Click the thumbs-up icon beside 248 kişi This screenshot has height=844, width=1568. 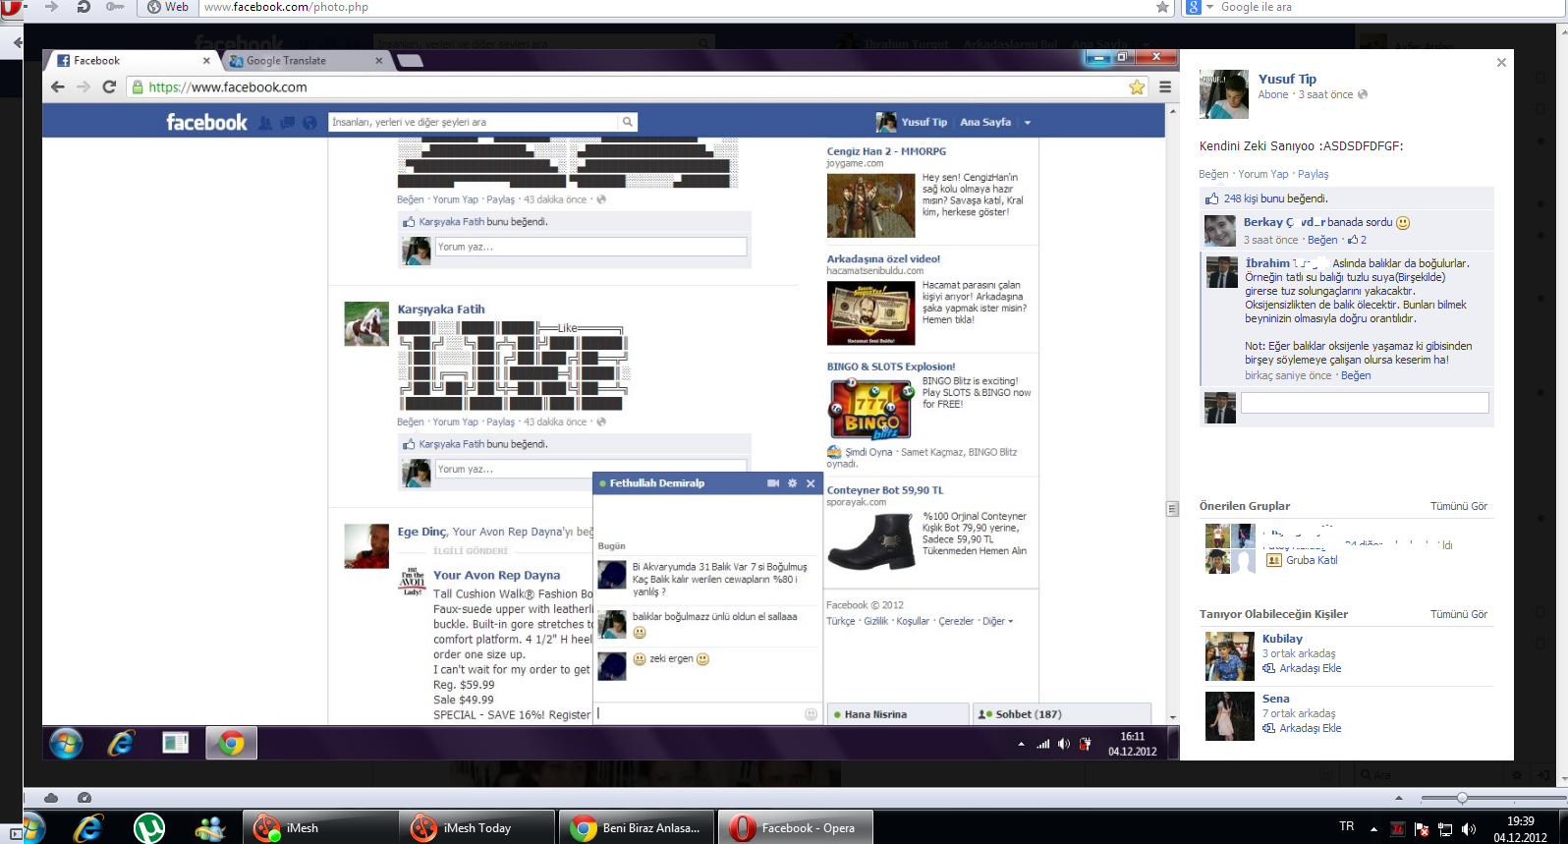point(1212,198)
